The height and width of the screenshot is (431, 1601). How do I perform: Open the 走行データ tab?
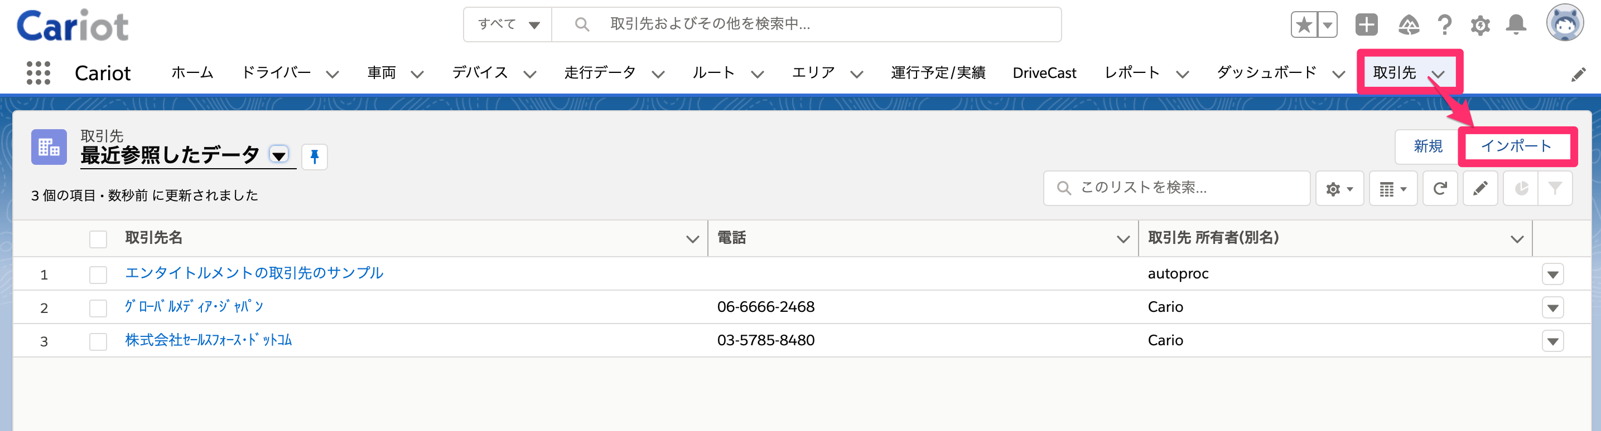pos(600,73)
